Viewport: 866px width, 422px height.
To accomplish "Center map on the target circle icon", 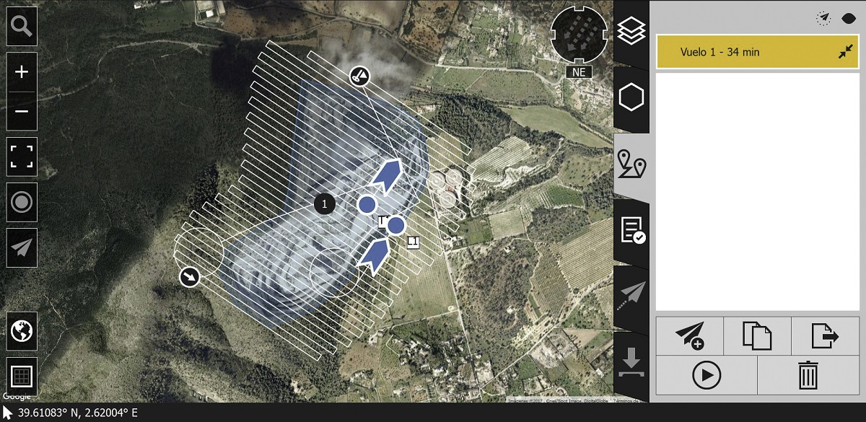I will pos(22,202).
